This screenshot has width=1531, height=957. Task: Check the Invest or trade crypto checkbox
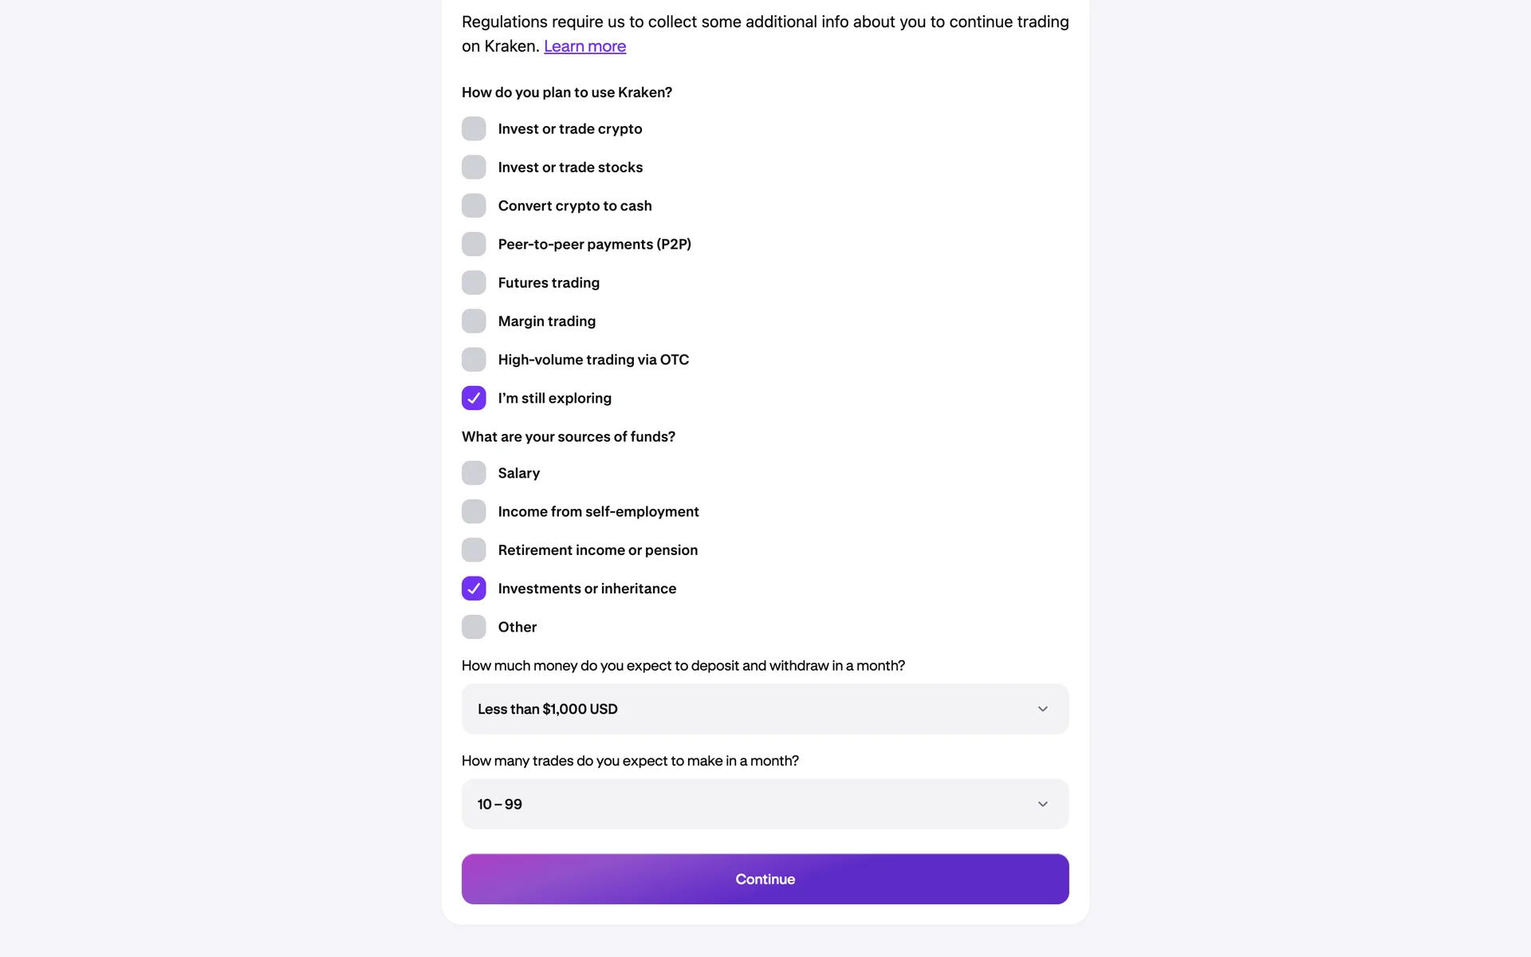click(474, 128)
